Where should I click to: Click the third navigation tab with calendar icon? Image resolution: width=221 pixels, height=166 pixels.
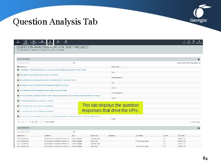pyautogui.click(x=34, y=42)
